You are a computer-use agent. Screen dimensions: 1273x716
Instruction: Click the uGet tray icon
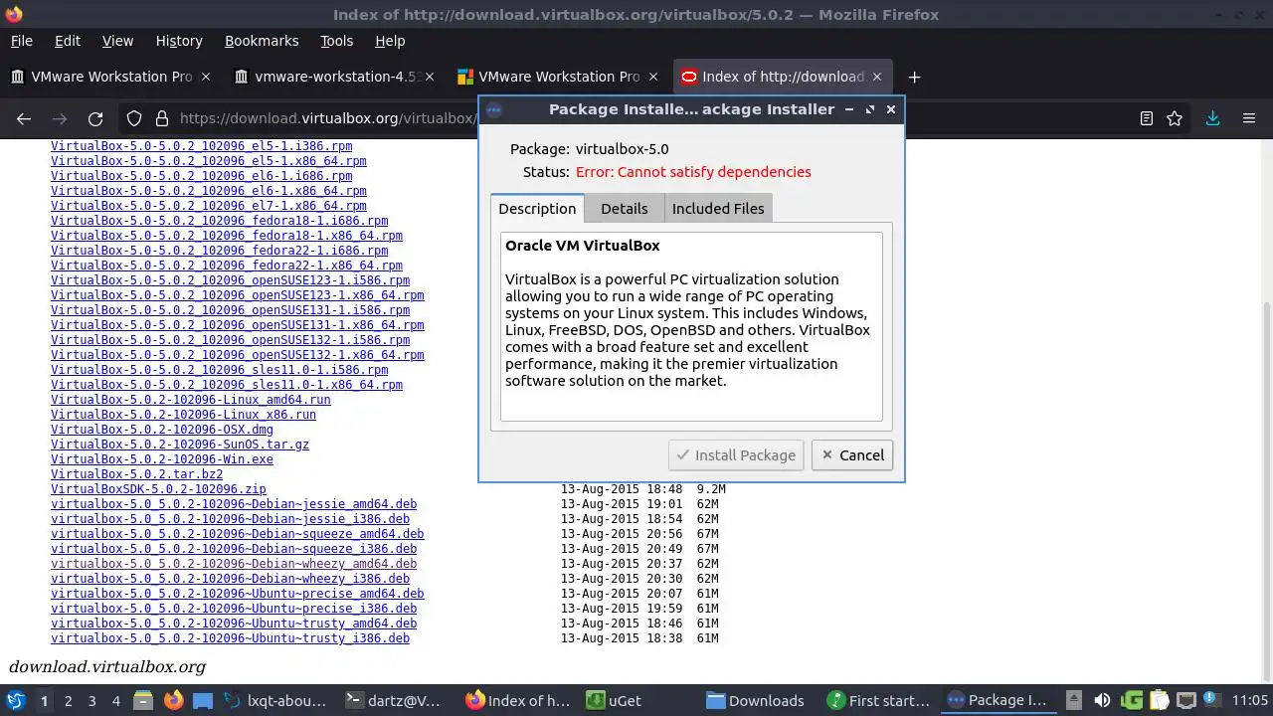[1131, 701]
